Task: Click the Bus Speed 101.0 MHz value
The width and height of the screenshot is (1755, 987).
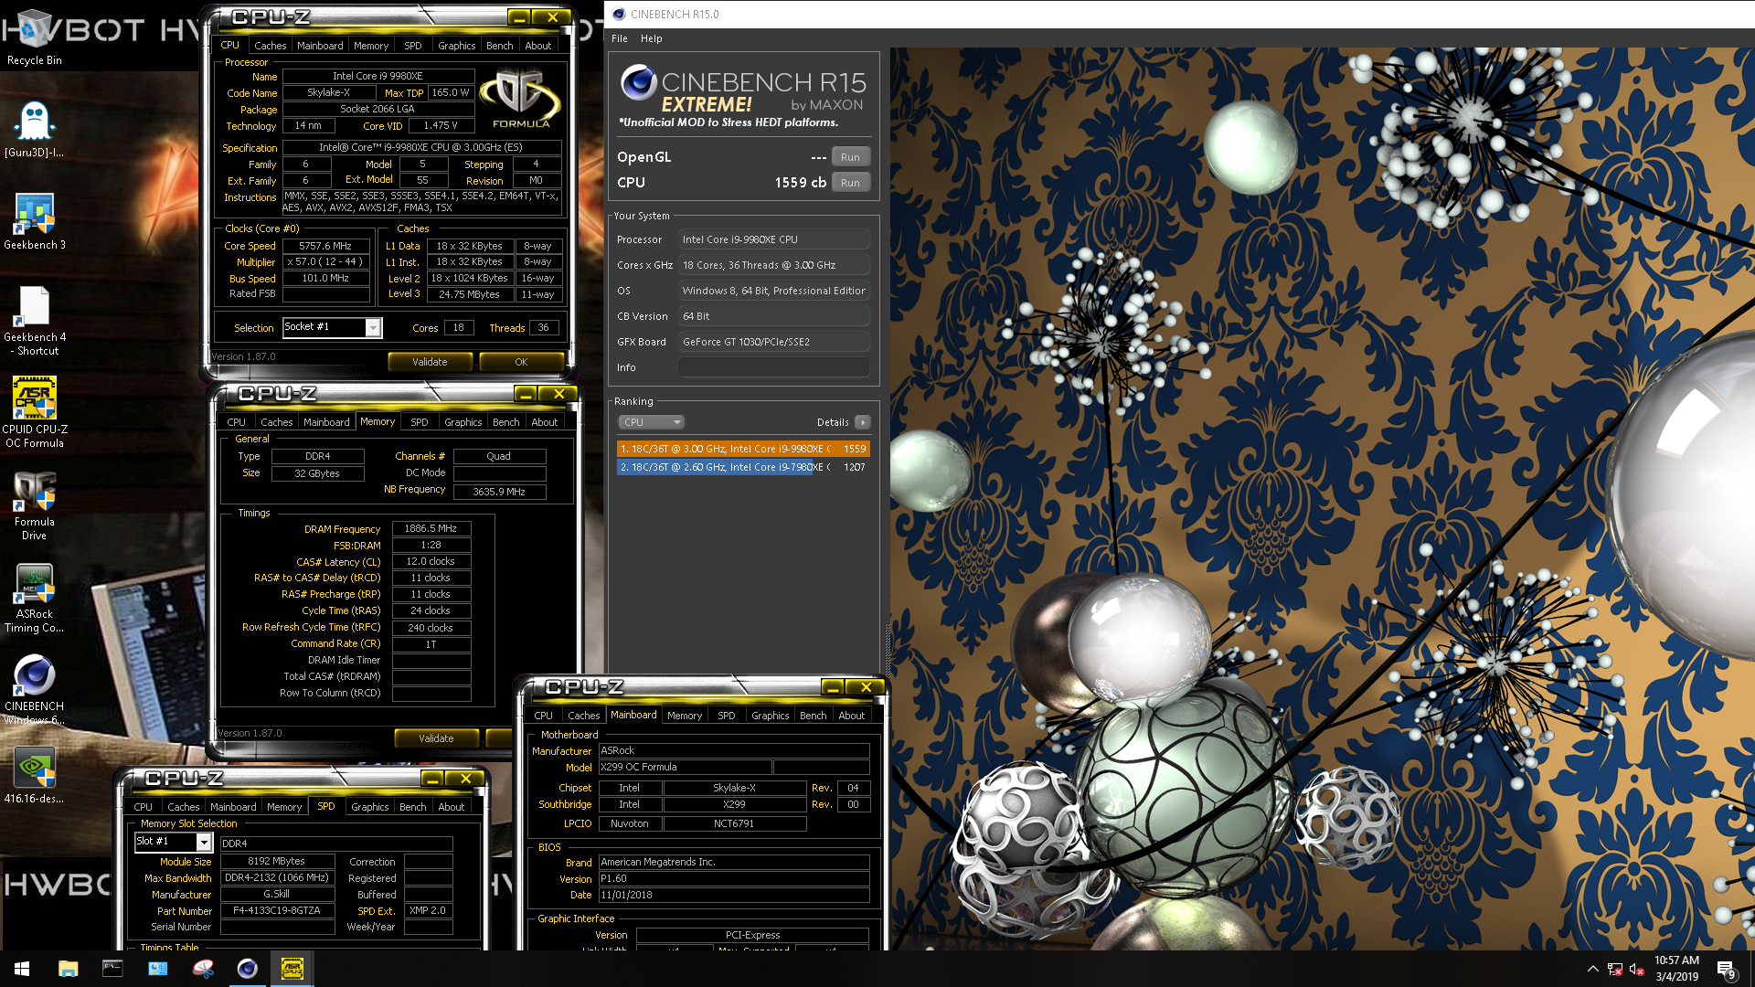Action: coord(325,279)
